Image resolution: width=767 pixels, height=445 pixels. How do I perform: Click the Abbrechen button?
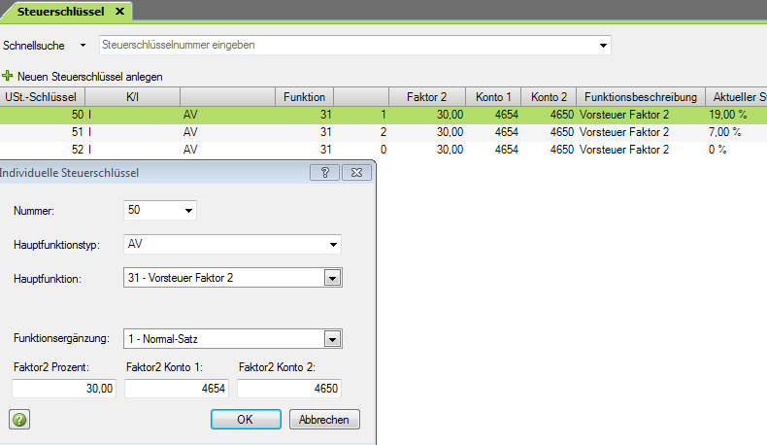[324, 420]
